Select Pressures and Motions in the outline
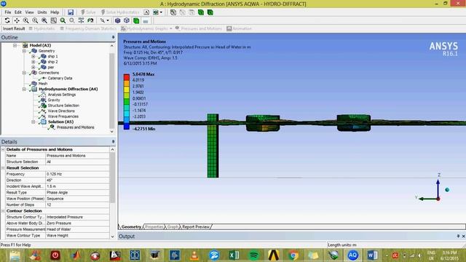This screenshot has height=262, width=466. click(76, 127)
